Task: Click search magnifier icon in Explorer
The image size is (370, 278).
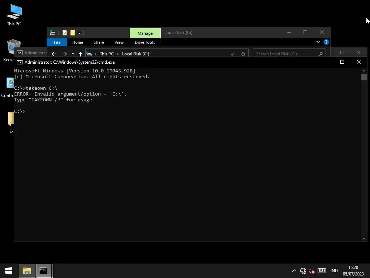Action: click(x=320, y=54)
